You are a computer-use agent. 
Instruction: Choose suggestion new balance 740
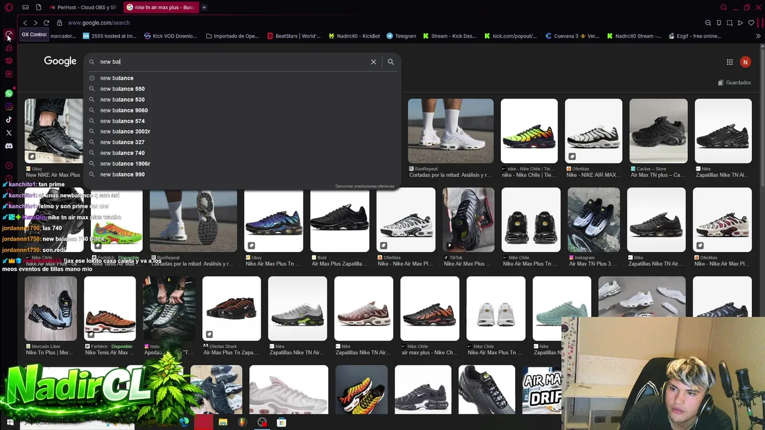click(x=242, y=153)
